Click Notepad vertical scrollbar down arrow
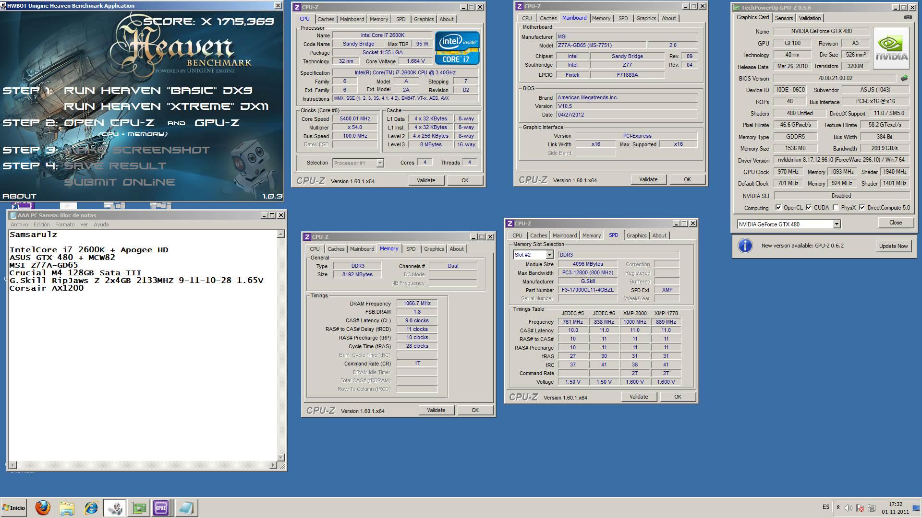 [281, 458]
